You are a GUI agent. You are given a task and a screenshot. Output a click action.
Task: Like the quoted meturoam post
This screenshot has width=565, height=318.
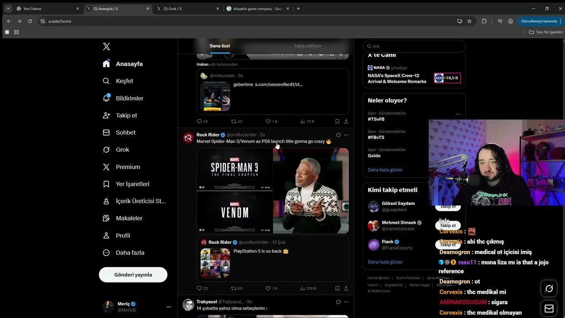[x=271, y=121]
